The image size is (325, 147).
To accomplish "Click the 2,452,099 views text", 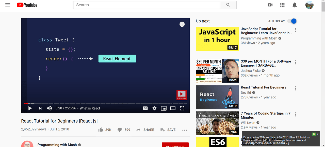I will [x=34, y=129].
